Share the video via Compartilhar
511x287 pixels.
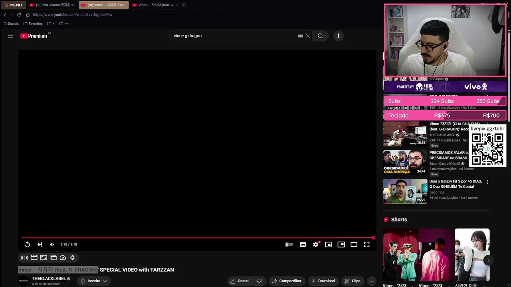coord(287,281)
